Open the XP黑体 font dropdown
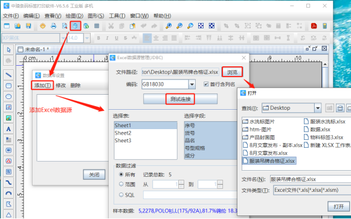The image size is (351, 219). pos(63,38)
